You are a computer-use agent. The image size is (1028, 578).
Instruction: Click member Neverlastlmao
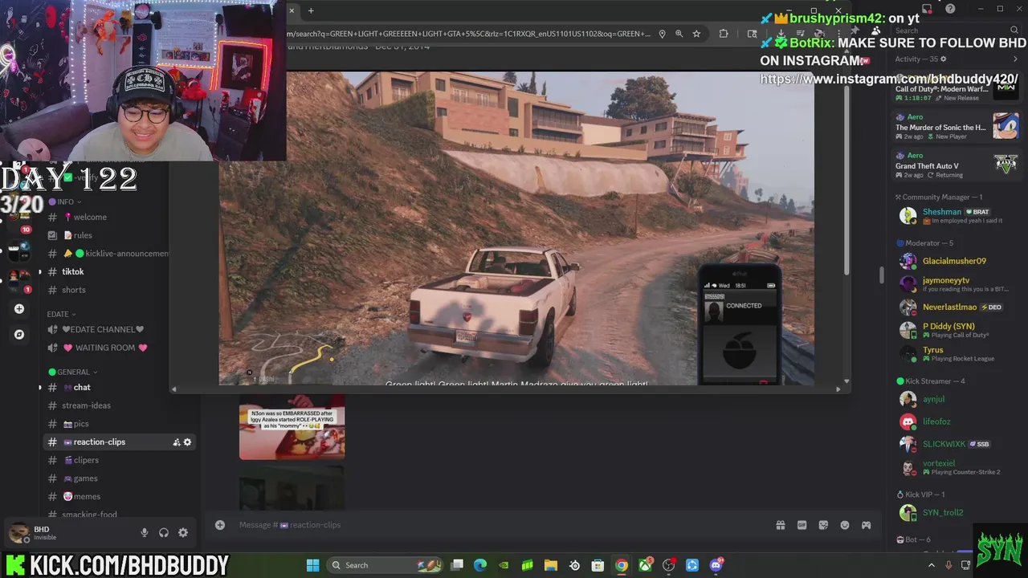click(x=956, y=307)
